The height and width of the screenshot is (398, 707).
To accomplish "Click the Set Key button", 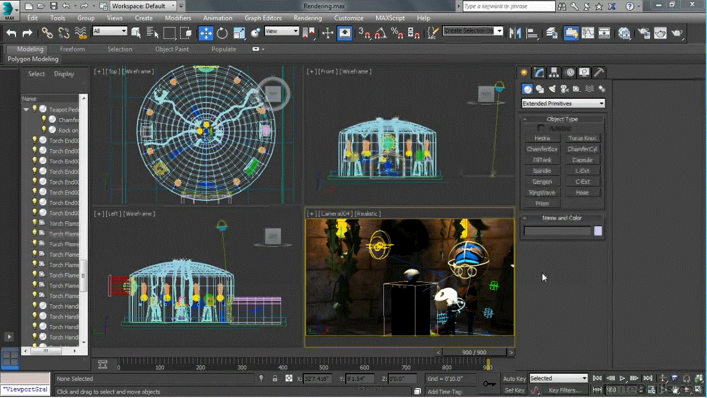I will click(x=514, y=390).
